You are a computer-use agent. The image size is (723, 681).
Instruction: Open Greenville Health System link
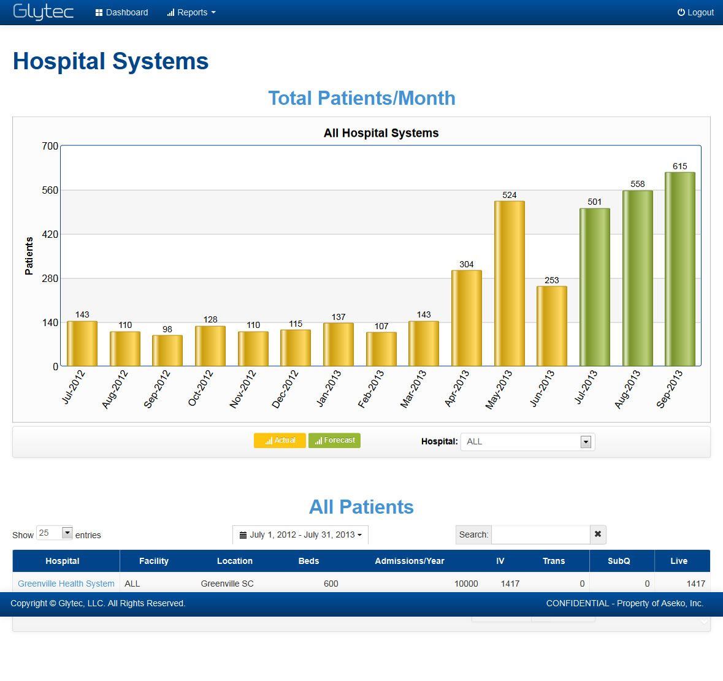(x=66, y=584)
